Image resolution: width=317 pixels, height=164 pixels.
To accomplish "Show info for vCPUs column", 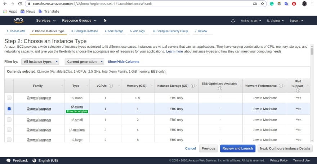I will click(111, 86).
